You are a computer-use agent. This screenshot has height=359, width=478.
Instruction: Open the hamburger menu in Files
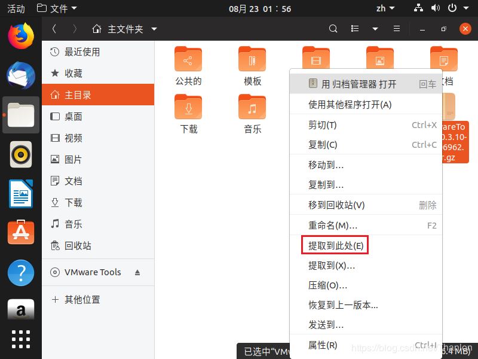point(397,29)
